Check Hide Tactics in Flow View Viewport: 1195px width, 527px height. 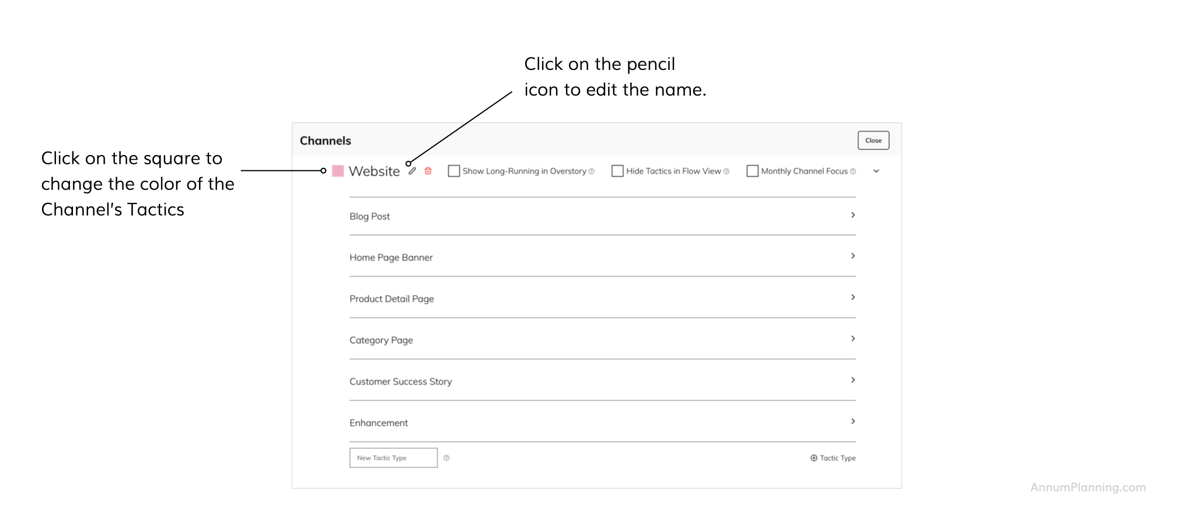tap(617, 171)
